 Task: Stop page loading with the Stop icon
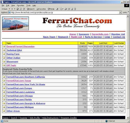(18, 9)
